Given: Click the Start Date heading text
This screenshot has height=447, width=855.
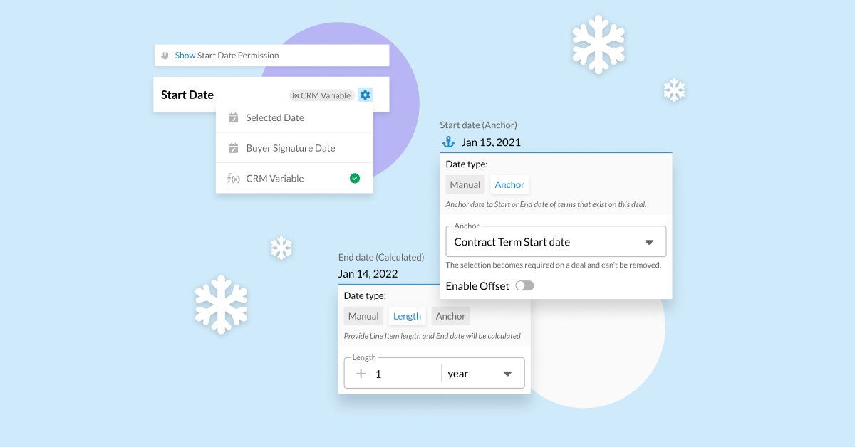Looking at the screenshot, I should [x=187, y=95].
